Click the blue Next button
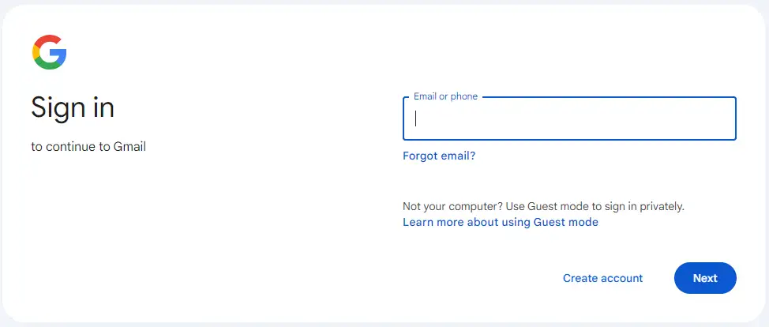 705,278
